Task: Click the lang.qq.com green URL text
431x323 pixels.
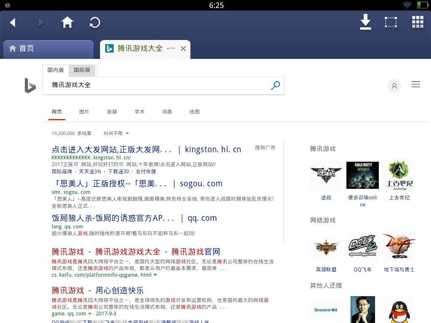Action: (67, 227)
